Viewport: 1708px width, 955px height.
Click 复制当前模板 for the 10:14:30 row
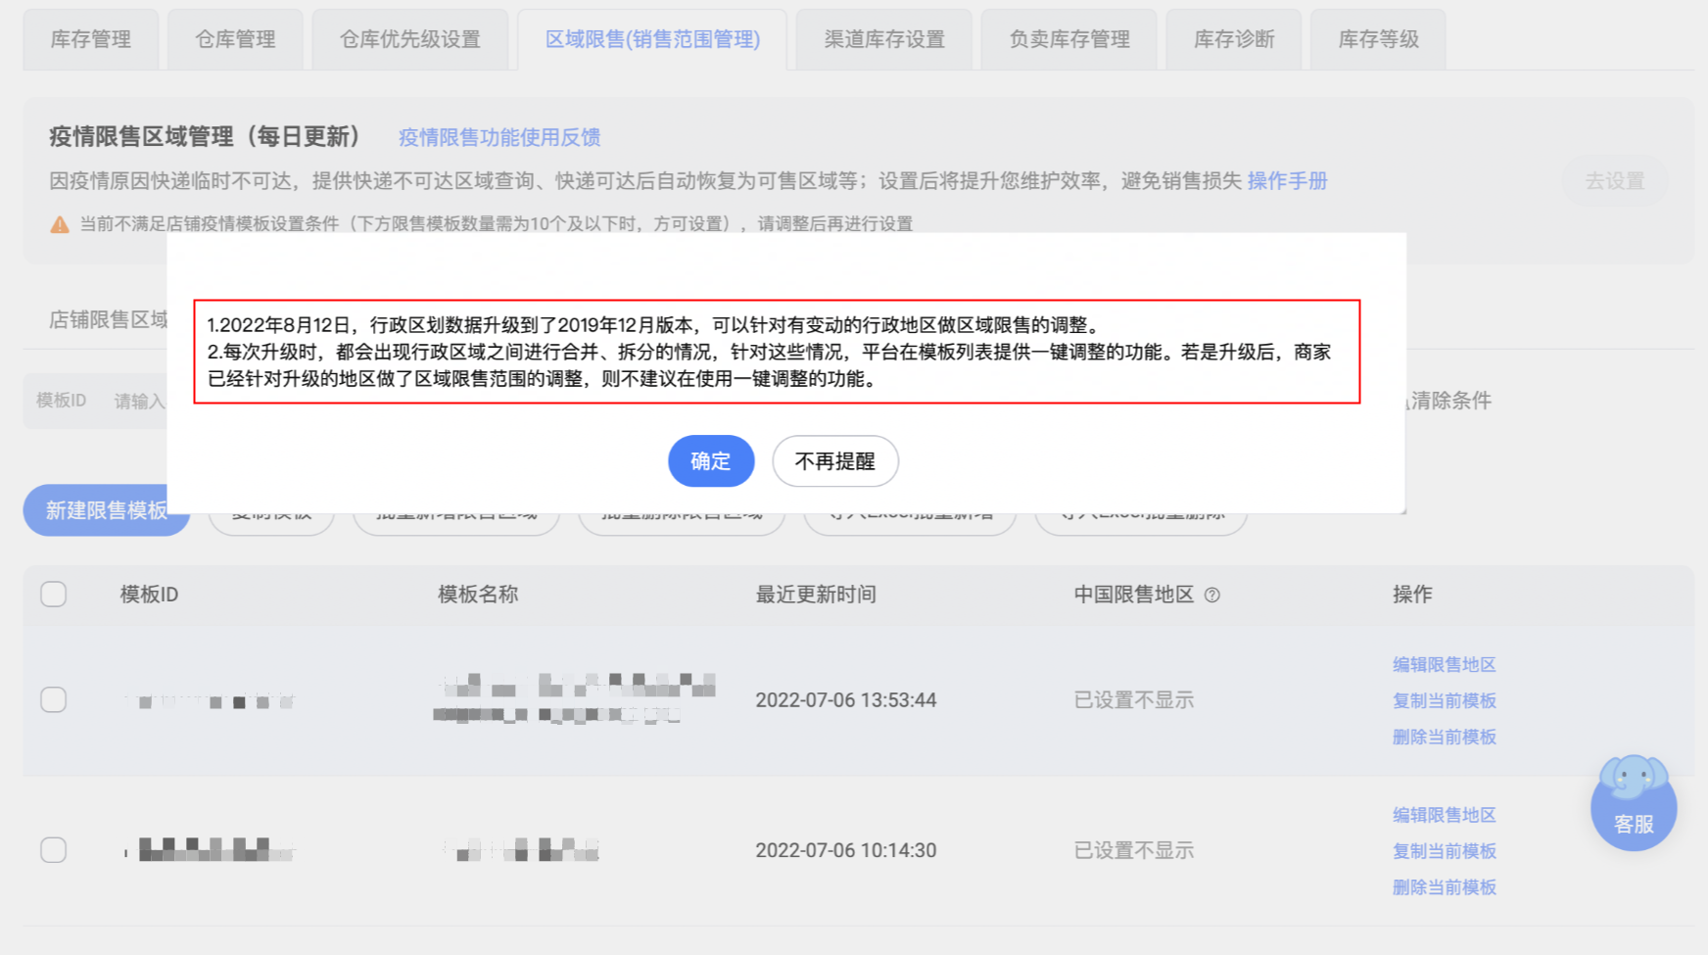(x=1445, y=851)
